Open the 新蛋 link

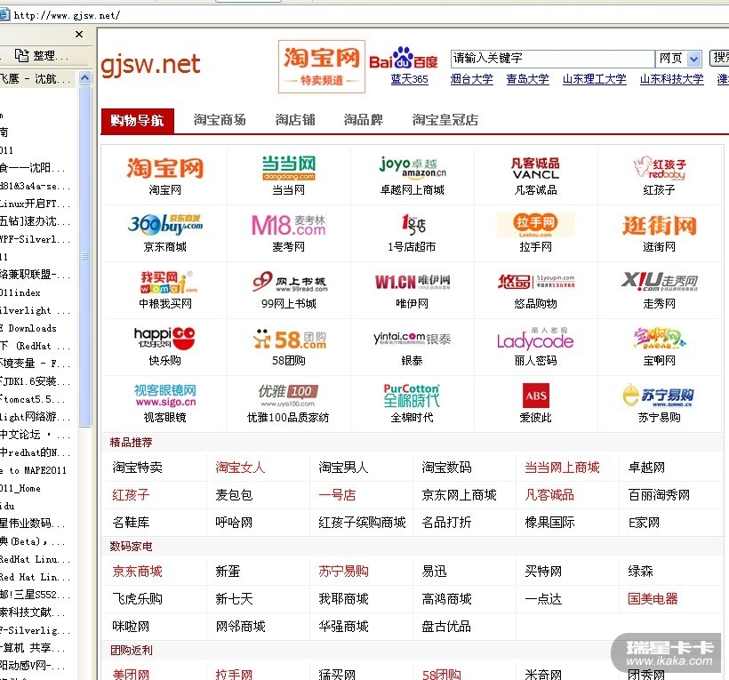coord(228,572)
